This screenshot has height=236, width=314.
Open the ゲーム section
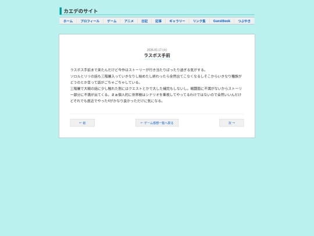coord(112,21)
